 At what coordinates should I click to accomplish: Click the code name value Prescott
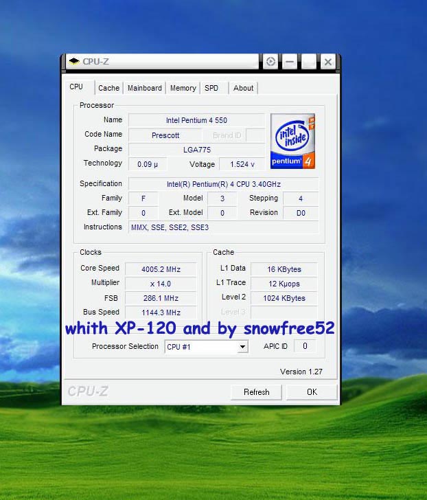click(x=165, y=135)
